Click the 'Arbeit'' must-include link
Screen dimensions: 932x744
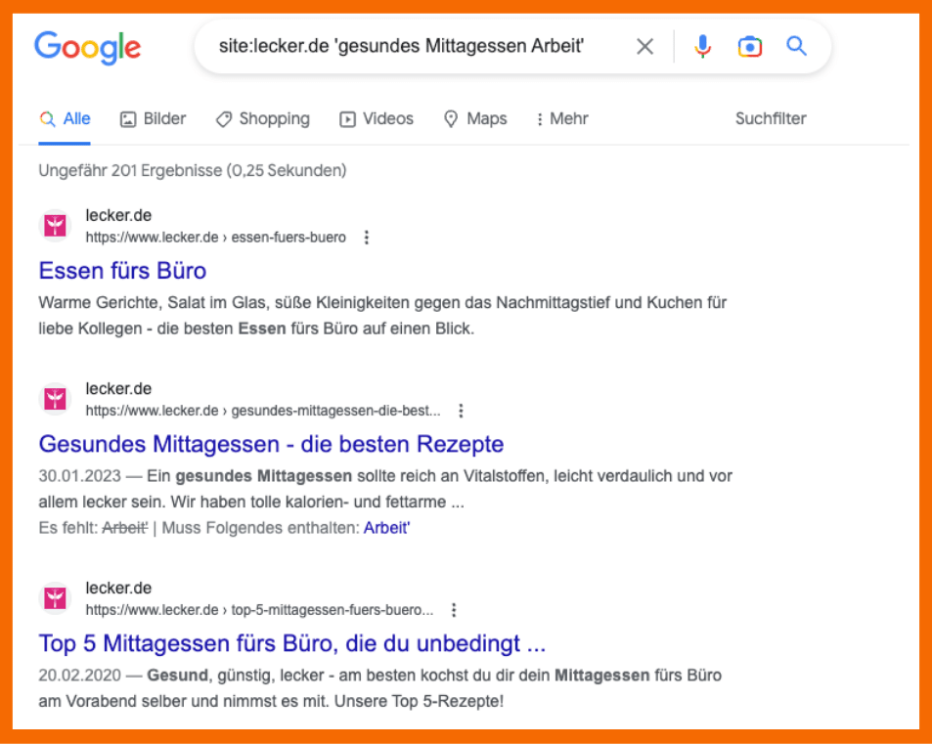click(386, 529)
